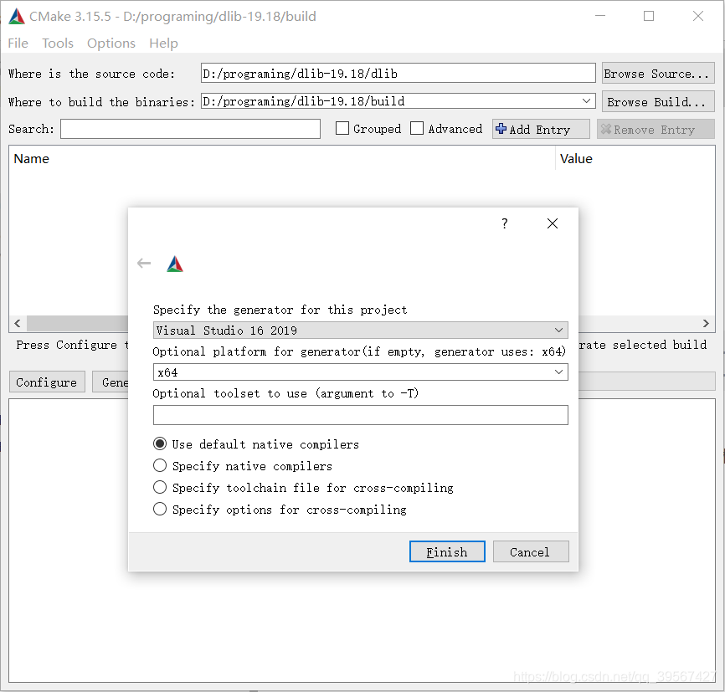
Task: Click the Cancel button
Action: tap(531, 551)
